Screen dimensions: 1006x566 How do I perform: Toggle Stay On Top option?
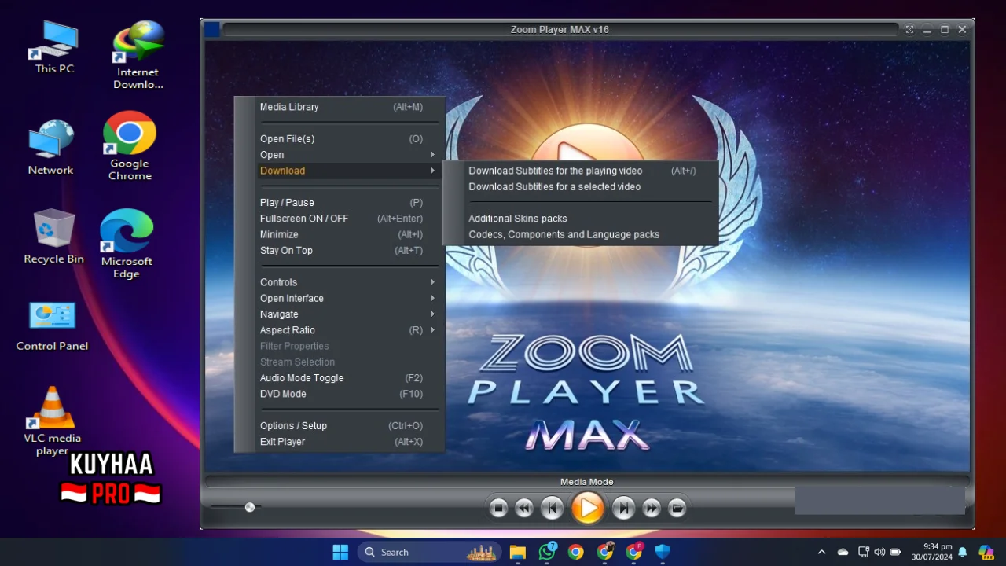[x=341, y=251]
